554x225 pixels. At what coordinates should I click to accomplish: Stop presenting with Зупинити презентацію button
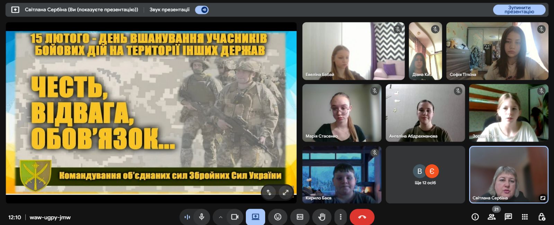[x=519, y=10]
